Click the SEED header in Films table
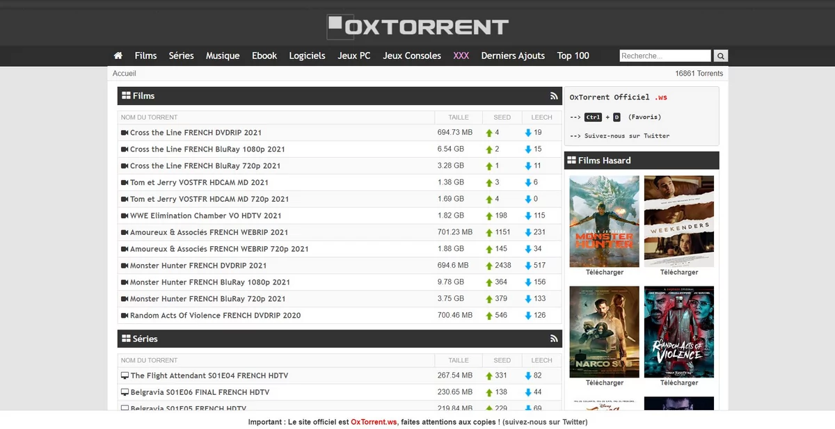 click(x=502, y=118)
